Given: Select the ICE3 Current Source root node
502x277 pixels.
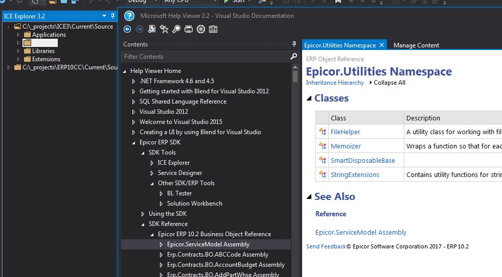Looking at the screenshot, I should point(67,27).
